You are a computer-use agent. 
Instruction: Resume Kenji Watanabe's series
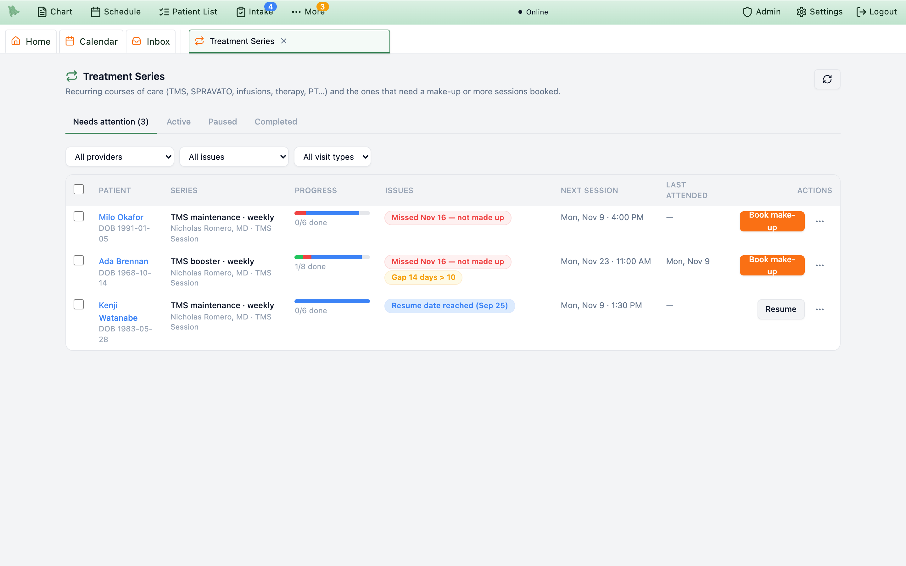(x=780, y=309)
